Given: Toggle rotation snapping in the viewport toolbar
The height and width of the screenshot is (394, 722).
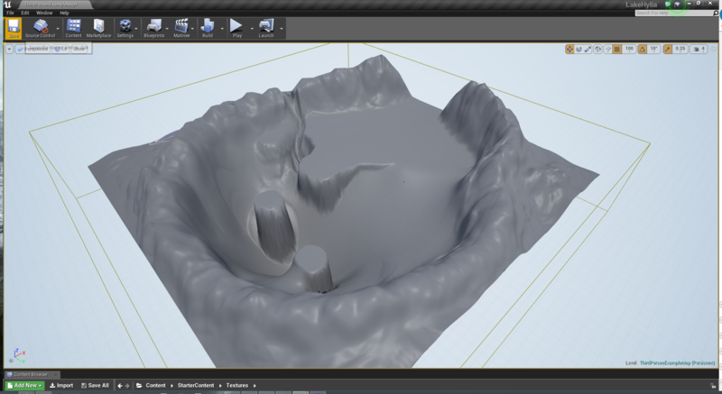Looking at the screenshot, I should point(643,49).
